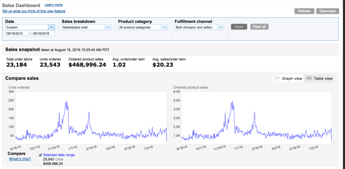Click the 300 axis label on units chart
The width and height of the screenshot is (345, 169).
pyautogui.click(x=11, y=92)
